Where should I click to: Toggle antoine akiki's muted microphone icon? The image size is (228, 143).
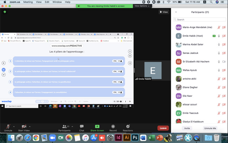click(219, 79)
